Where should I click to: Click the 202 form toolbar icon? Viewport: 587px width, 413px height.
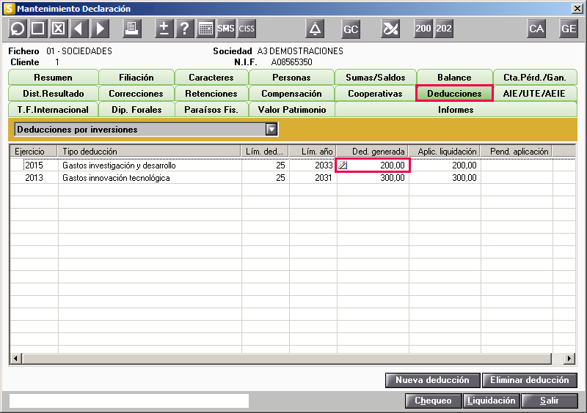point(444,29)
